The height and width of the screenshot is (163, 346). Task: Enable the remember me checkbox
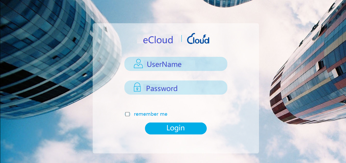(127, 114)
